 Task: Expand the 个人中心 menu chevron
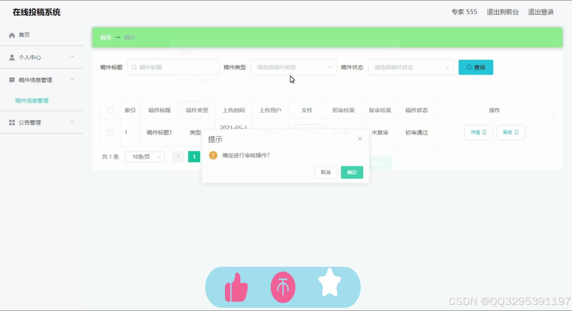pos(72,57)
